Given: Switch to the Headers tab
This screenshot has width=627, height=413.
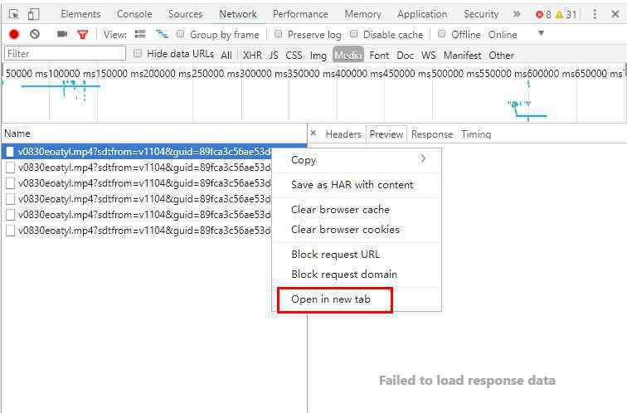Looking at the screenshot, I should [343, 134].
